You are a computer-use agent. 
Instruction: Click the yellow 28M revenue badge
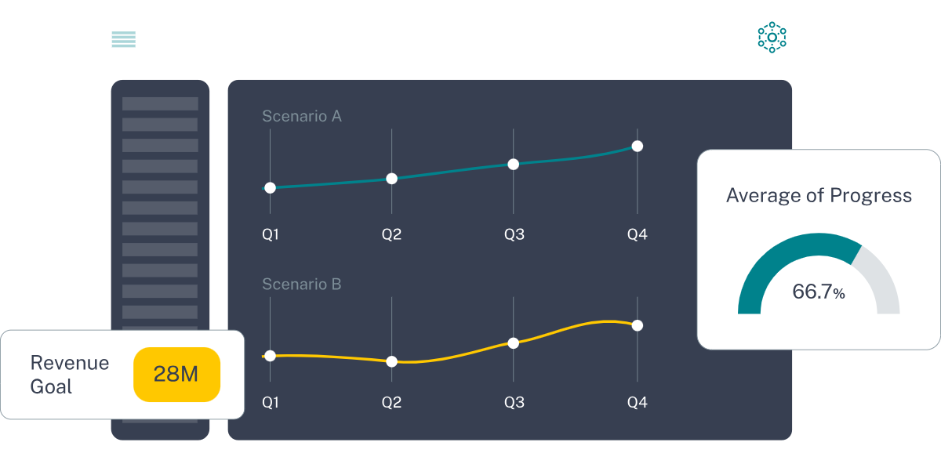[176, 375]
